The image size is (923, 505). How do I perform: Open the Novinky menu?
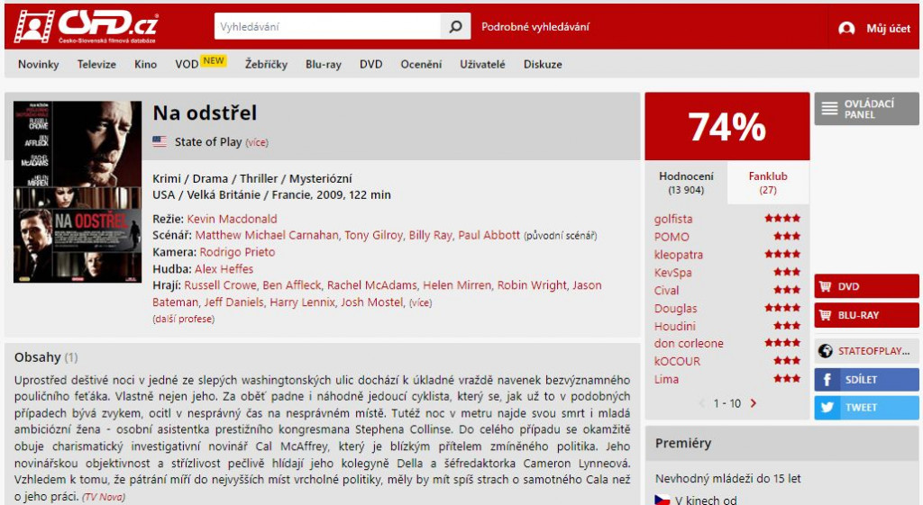[38, 64]
